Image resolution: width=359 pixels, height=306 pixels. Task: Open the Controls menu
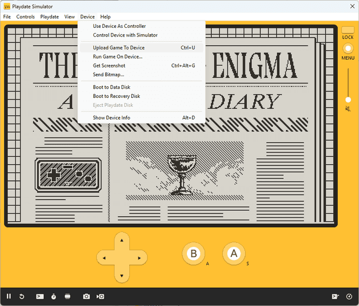[x=26, y=17]
